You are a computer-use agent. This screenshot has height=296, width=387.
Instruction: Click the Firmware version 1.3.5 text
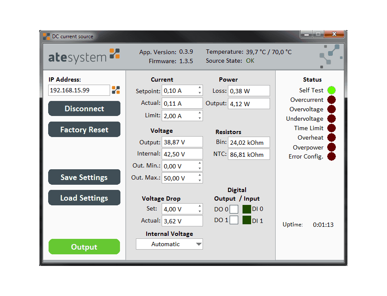[x=186, y=61]
